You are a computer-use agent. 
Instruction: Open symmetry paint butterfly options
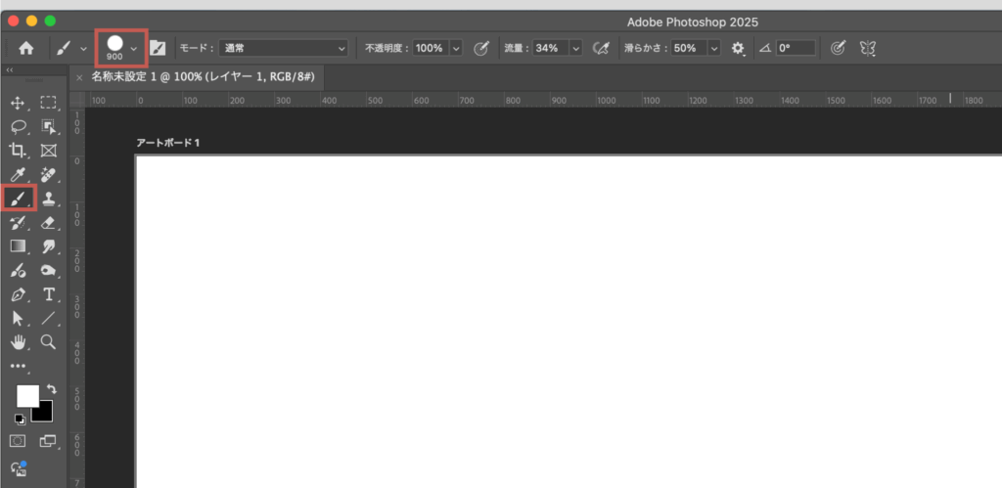(x=867, y=48)
